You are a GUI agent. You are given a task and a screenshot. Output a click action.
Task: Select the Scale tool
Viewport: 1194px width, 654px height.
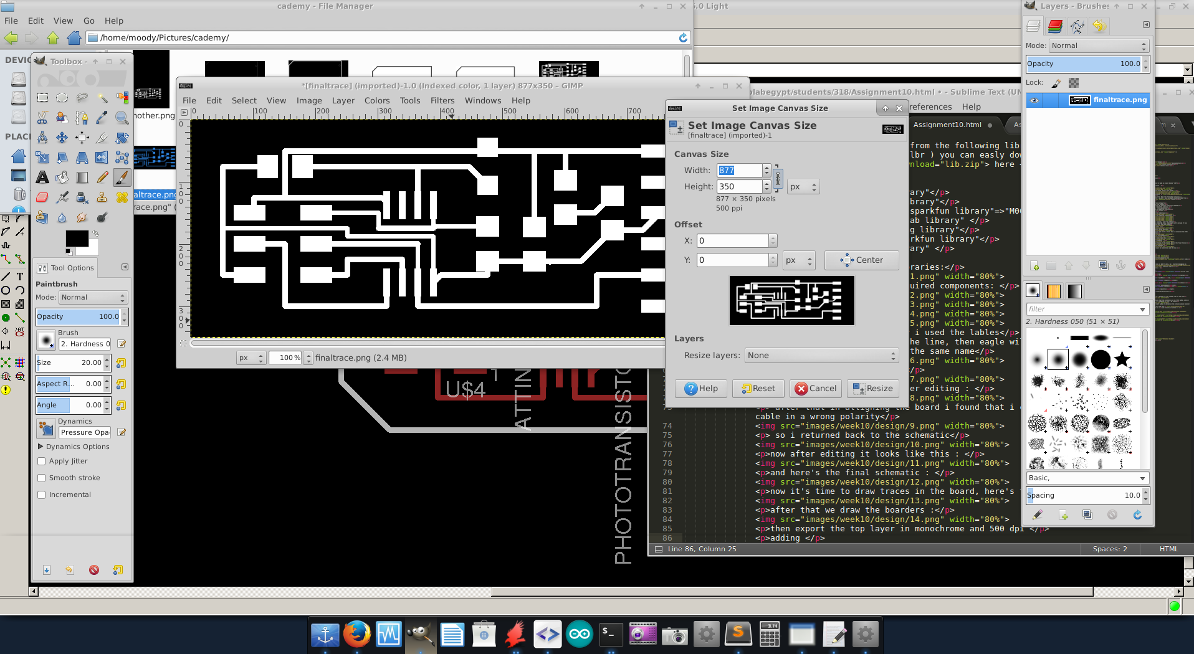click(x=42, y=158)
